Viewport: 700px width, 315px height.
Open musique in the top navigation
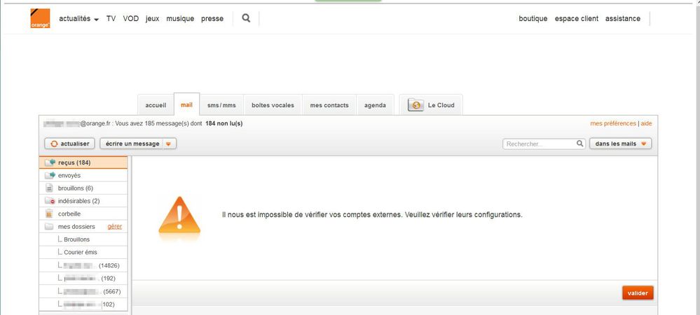click(x=180, y=19)
